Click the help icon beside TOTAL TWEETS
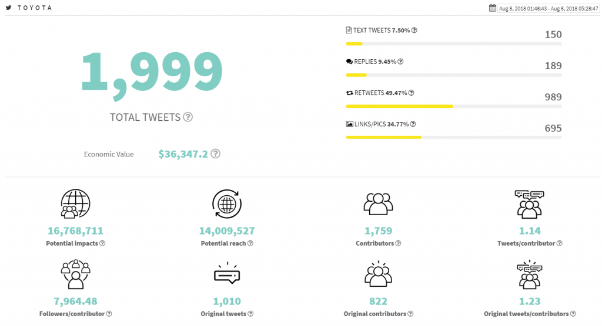Viewport: 602px width, 326px height. click(188, 117)
